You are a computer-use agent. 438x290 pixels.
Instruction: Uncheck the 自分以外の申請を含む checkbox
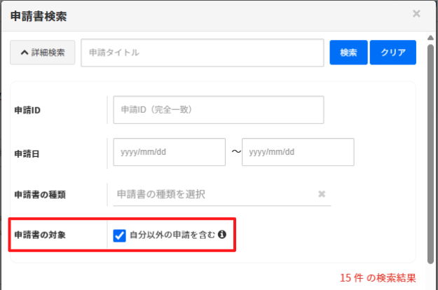(119, 235)
